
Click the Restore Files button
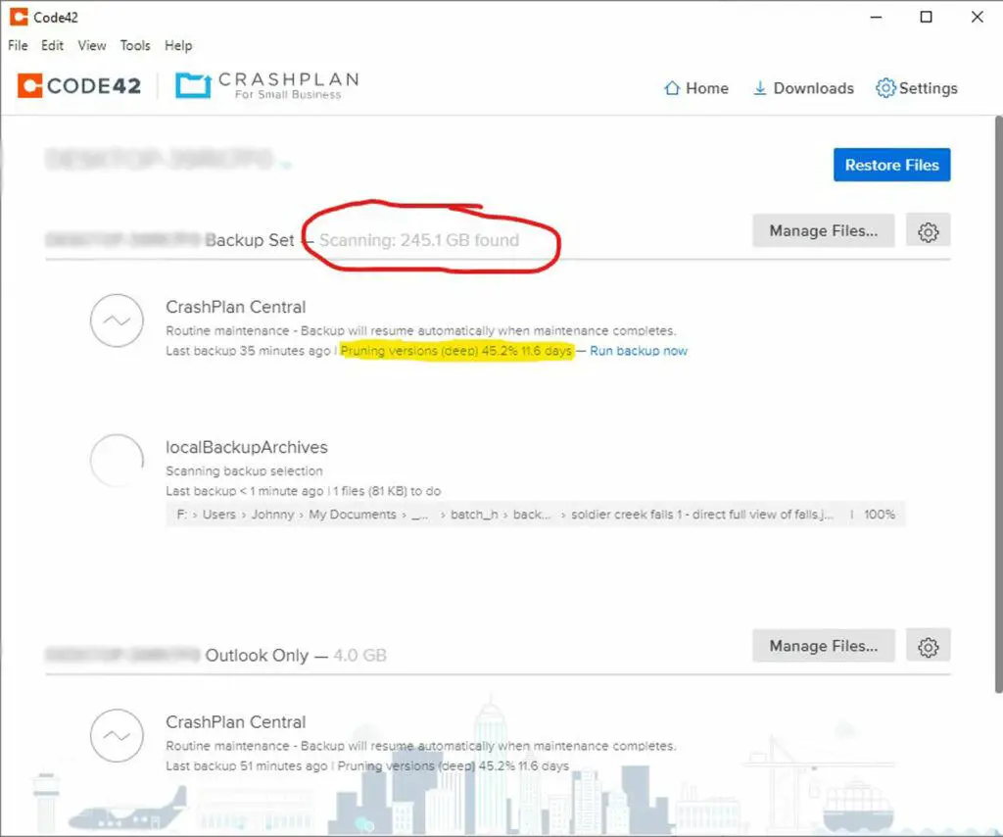tap(891, 165)
